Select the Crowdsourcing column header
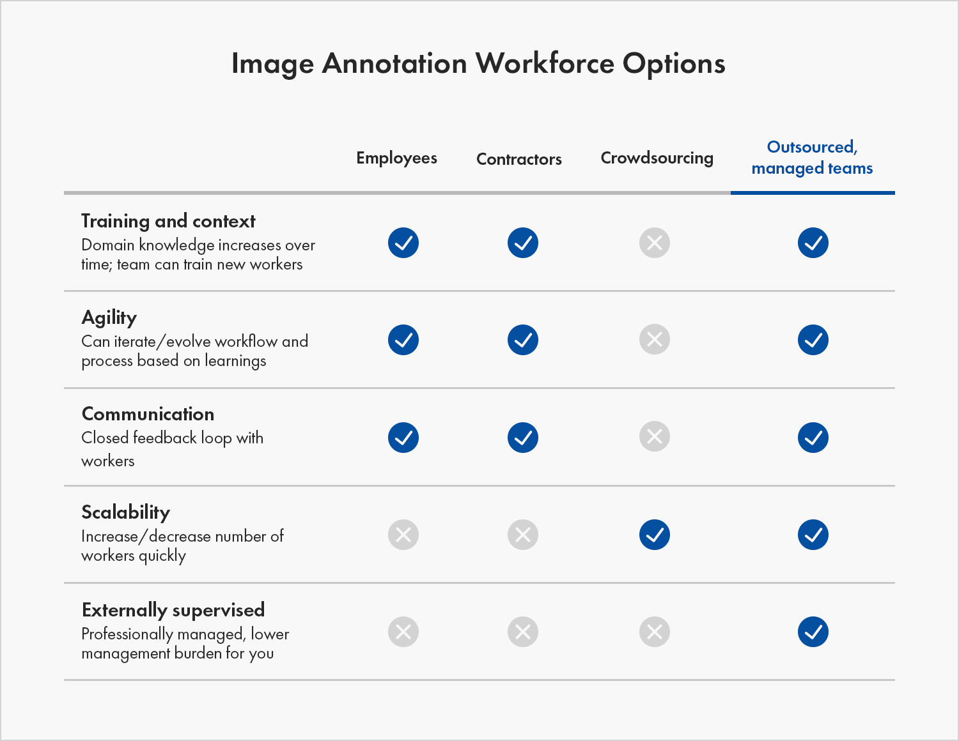 point(657,158)
